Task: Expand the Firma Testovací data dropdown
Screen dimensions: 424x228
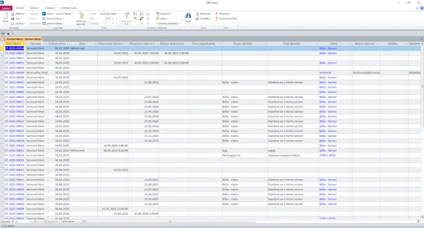Action: (109, 14)
